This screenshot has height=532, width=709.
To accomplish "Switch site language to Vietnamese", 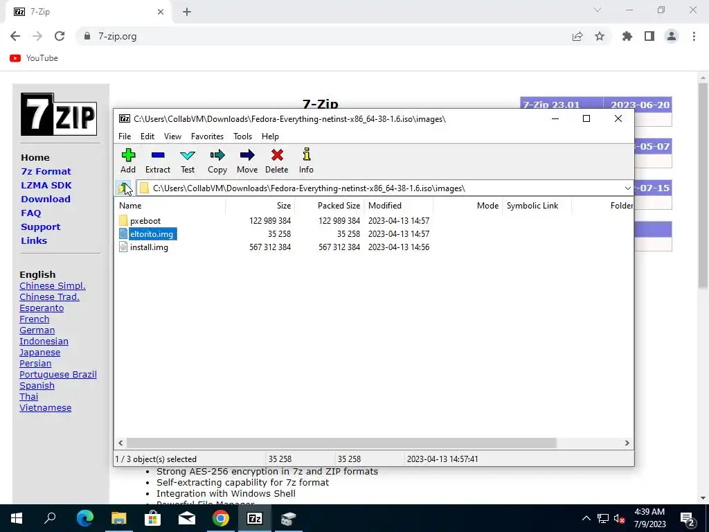I will coord(45,407).
